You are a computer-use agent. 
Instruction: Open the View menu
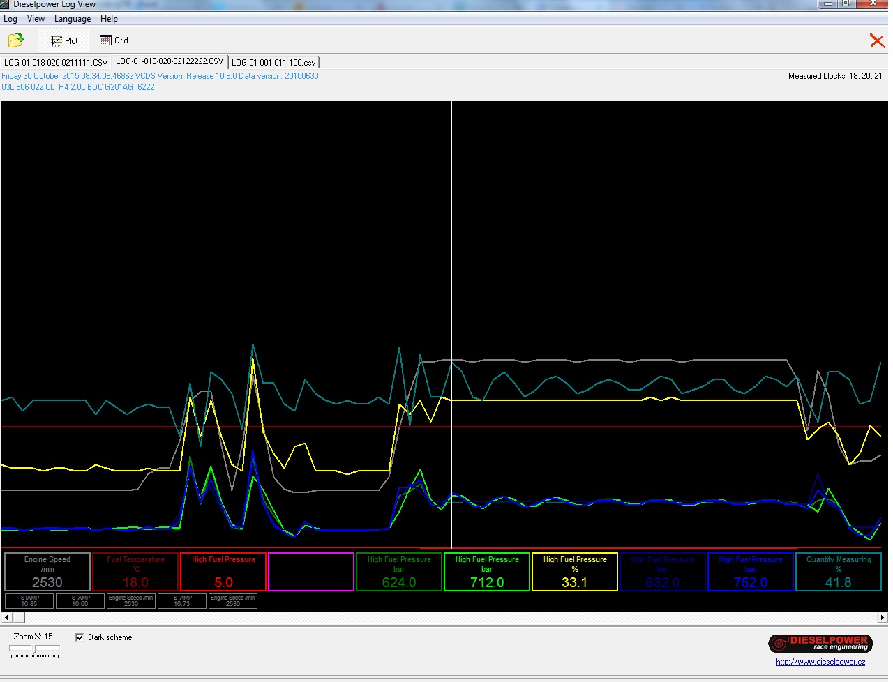coord(36,19)
